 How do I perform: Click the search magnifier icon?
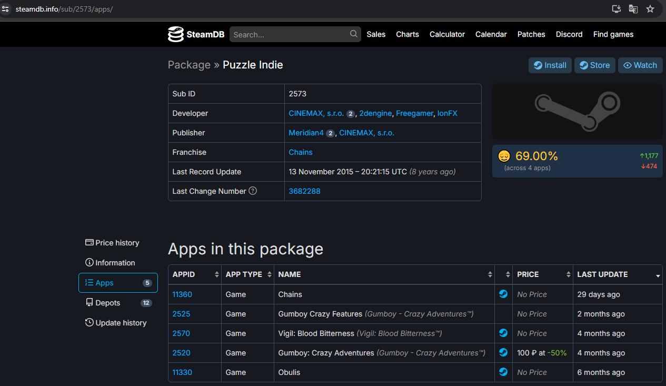pos(354,34)
